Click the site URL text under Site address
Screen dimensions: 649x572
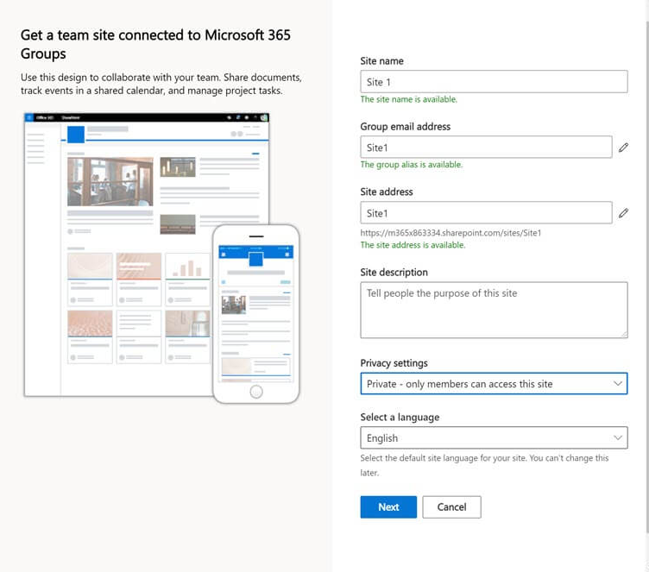point(451,233)
